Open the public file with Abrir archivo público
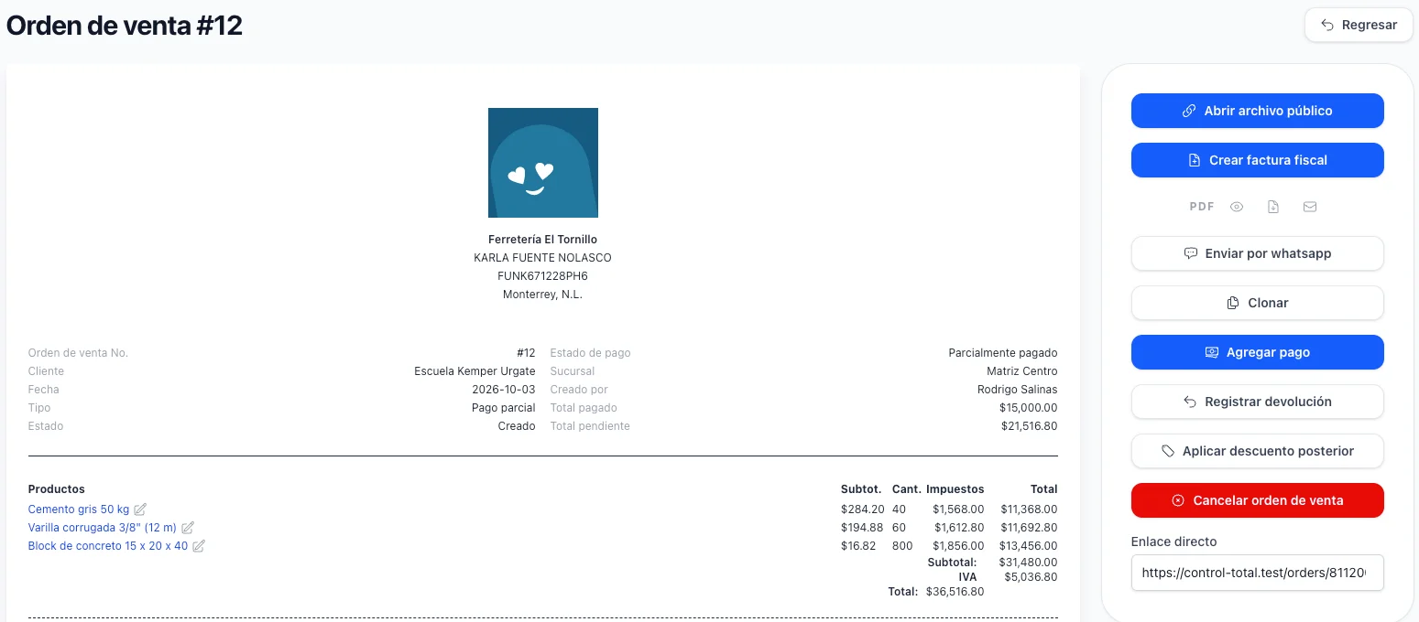The width and height of the screenshot is (1419, 622). coord(1257,111)
